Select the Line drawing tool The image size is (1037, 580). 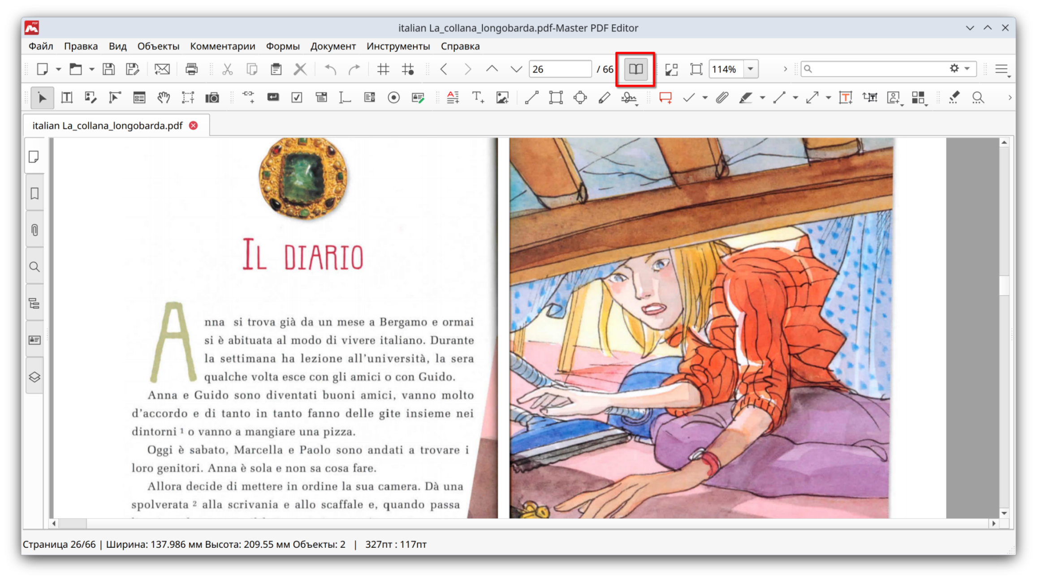531,98
